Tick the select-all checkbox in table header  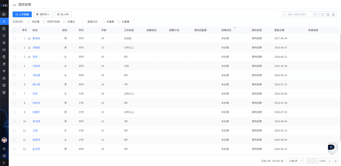[x=14, y=30]
